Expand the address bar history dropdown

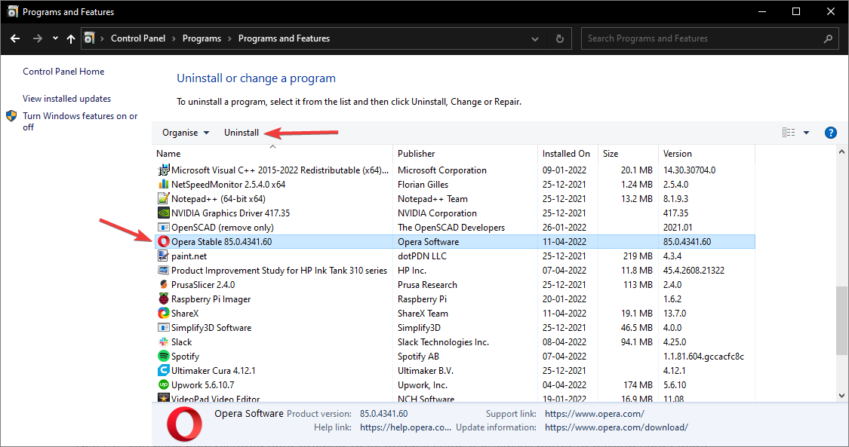pos(535,39)
